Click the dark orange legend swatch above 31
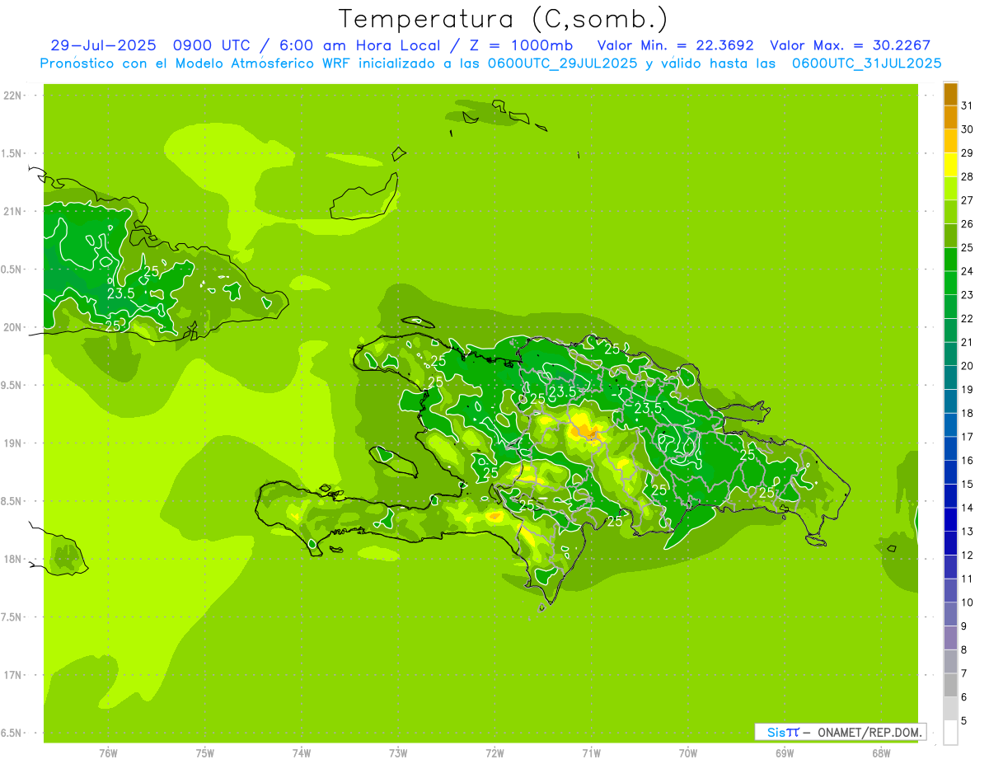The image size is (989, 764). [950, 94]
